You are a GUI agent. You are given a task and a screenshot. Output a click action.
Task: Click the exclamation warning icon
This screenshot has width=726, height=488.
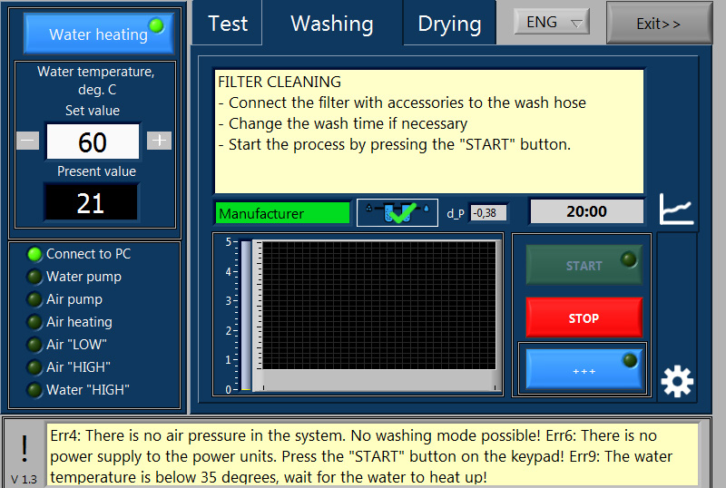point(25,447)
